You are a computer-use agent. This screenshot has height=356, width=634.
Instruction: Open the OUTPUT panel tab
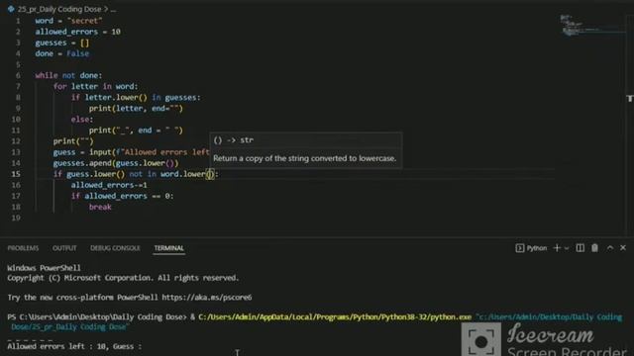64,248
